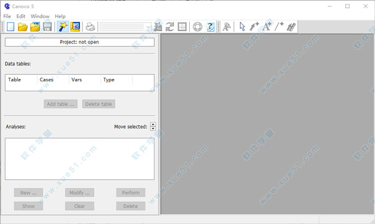The height and width of the screenshot is (224, 375).
Task: Open the File menu
Action: coord(7,16)
